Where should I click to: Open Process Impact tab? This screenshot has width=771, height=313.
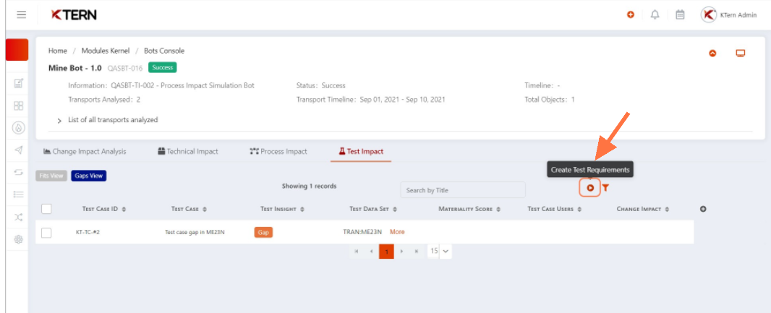coord(278,151)
